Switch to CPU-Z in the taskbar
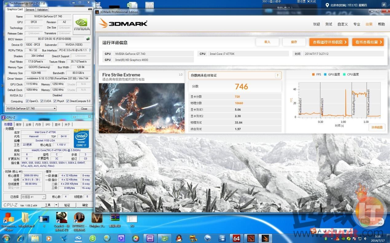The image size is (390, 243). 150,238
